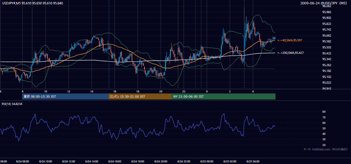Click the 94.943 price axis label
This screenshot has width=351, height=164.
[327, 89]
